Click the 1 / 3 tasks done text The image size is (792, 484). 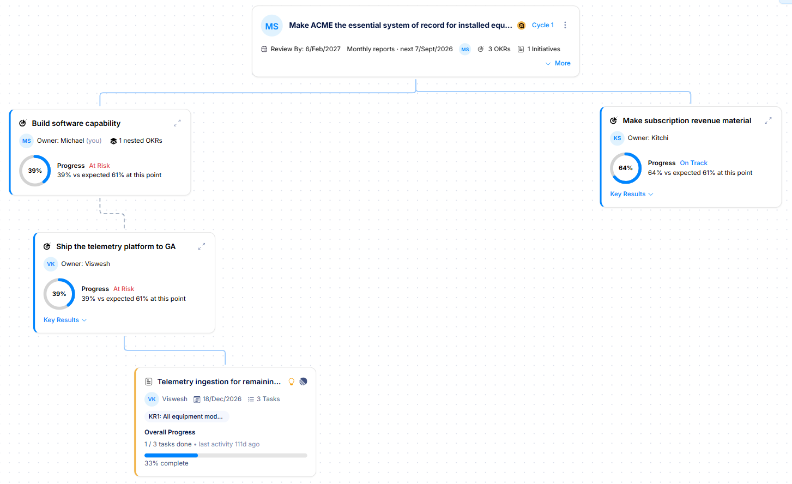(x=168, y=444)
